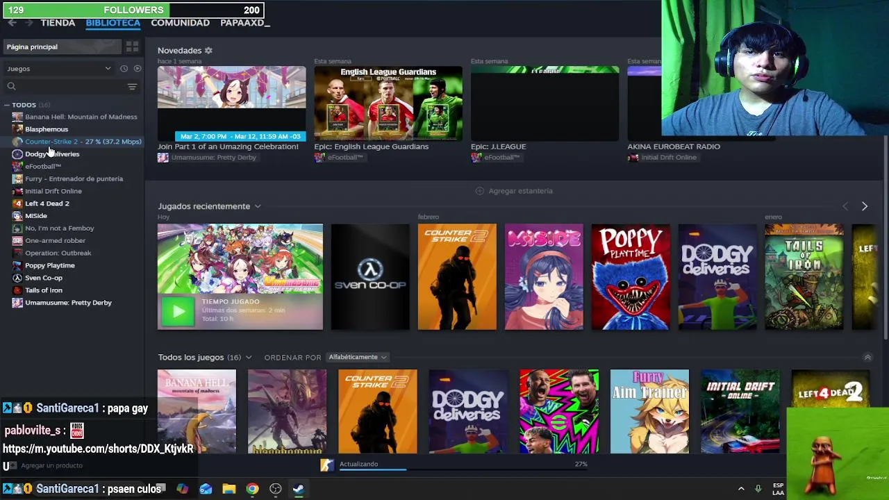Select Initial Drift Online in the list
Viewport: 889px width, 500px height.
[53, 191]
